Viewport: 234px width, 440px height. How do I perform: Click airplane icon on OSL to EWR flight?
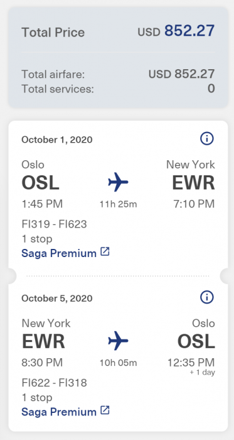(x=118, y=182)
